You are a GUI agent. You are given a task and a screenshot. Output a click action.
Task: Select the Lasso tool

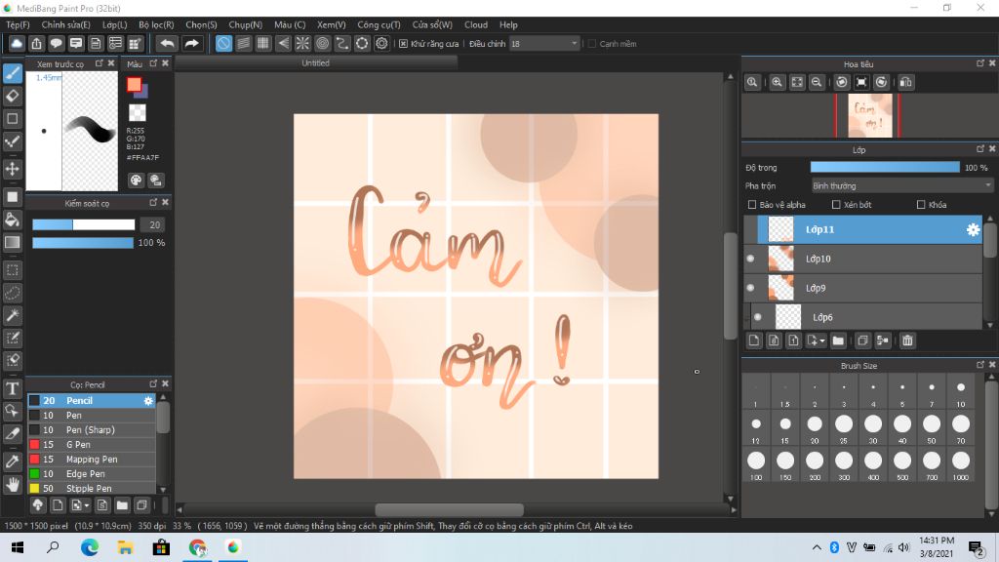[x=12, y=293]
